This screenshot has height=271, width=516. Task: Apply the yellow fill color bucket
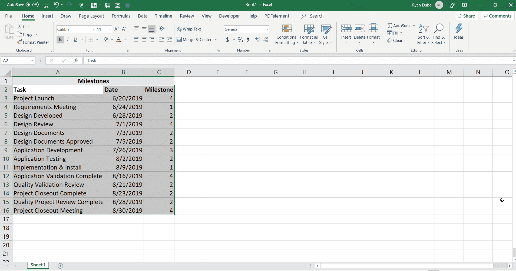pos(106,40)
